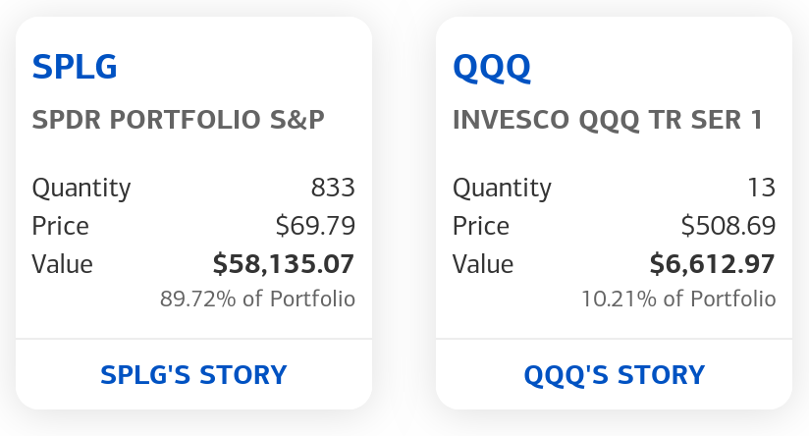
Task: Select the INVESCO QQQ TR SER 1 name
Action: [608, 120]
